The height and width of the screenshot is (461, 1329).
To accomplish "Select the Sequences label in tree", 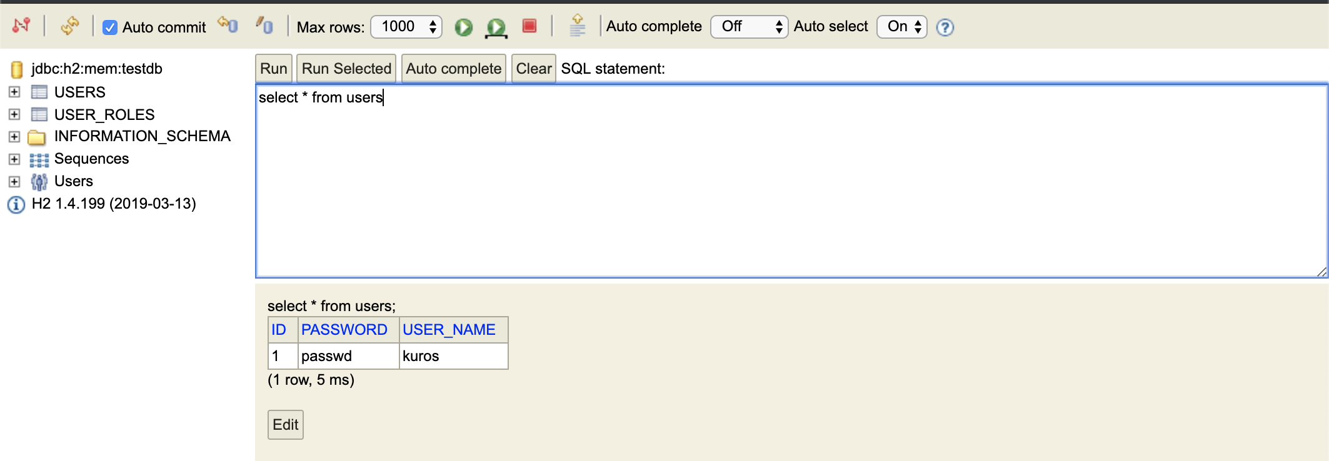I will pyautogui.click(x=91, y=159).
